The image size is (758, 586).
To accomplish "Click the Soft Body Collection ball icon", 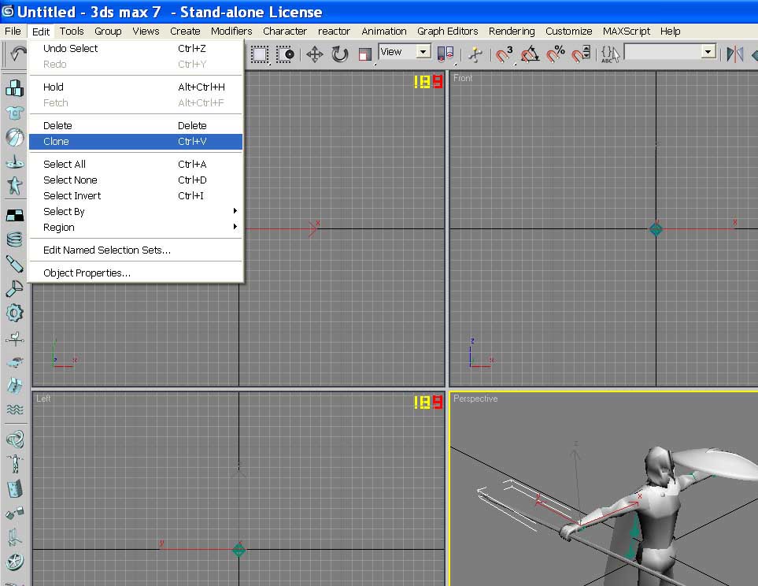I will [x=14, y=137].
